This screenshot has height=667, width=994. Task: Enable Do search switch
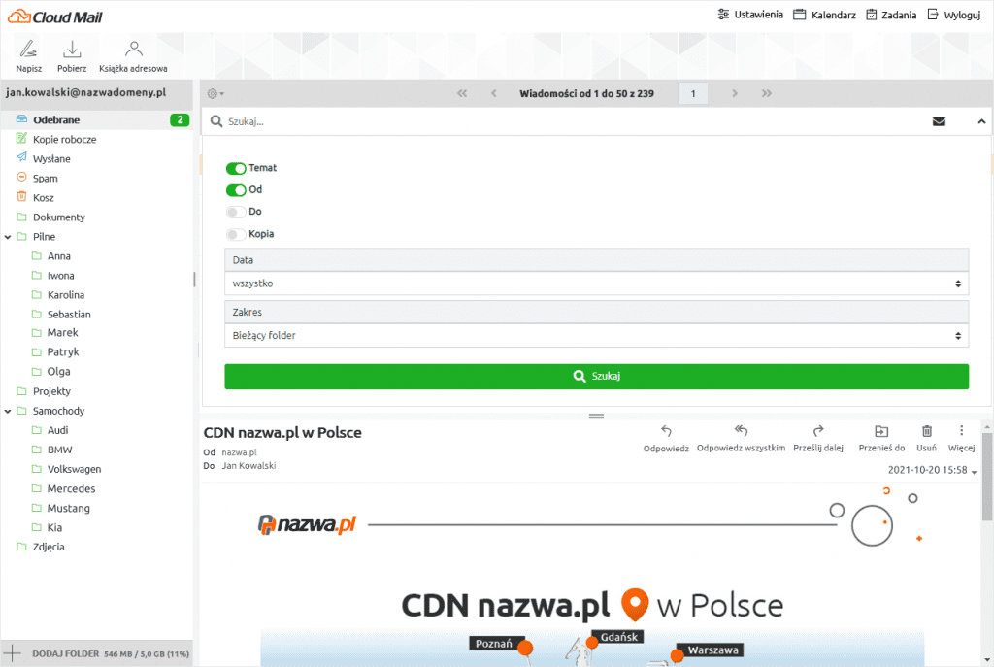pos(236,212)
